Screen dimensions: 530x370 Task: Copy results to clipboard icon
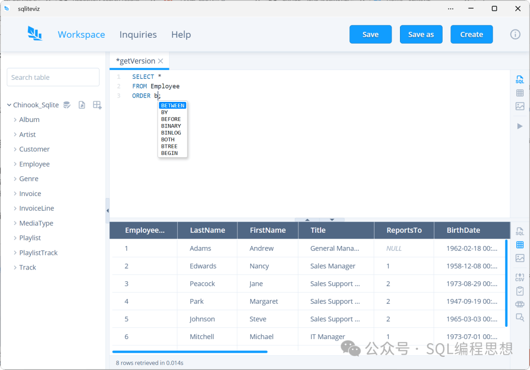click(x=520, y=291)
